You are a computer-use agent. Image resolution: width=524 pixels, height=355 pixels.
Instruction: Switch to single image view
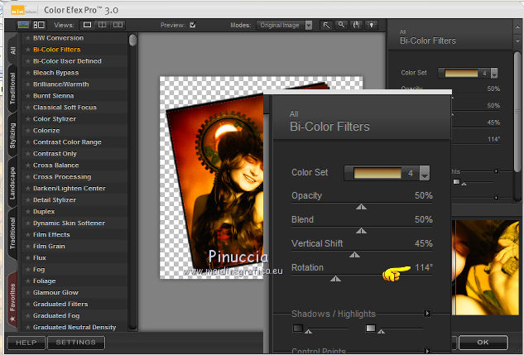[x=89, y=25]
